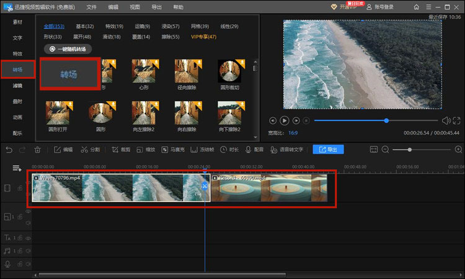465x279 pixels.
Task: Switch to 滤镜 sidebar tab
Action: 17,86
